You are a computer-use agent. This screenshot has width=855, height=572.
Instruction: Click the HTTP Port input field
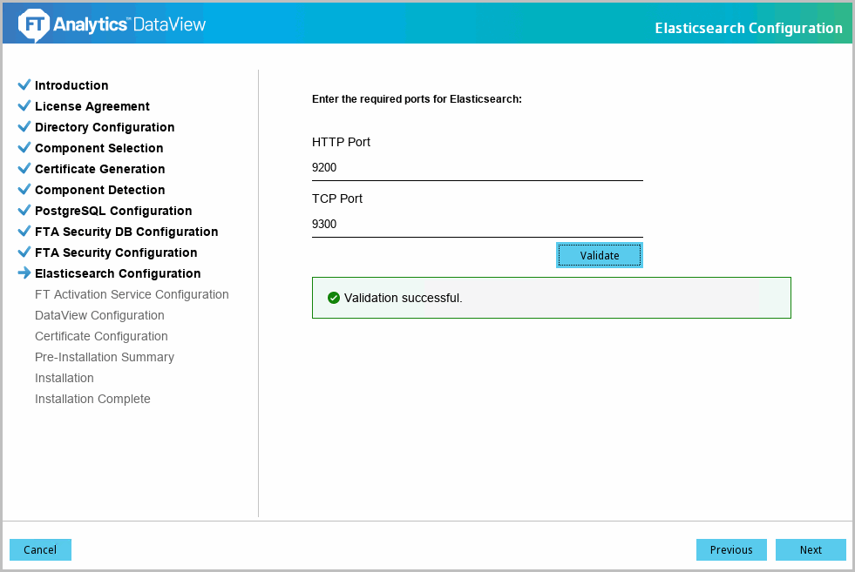pos(477,168)
